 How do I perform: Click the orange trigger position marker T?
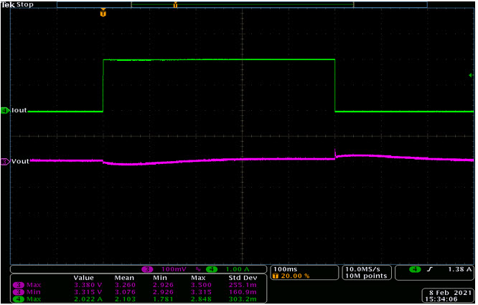tap(103, 14)
